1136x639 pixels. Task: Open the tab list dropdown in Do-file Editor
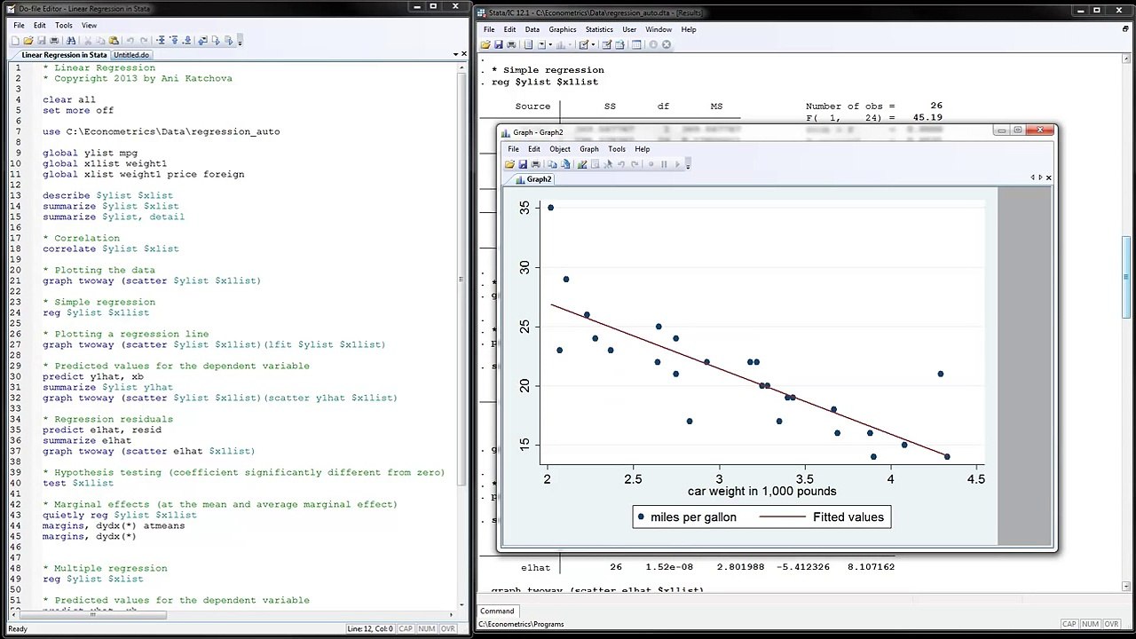456,54
